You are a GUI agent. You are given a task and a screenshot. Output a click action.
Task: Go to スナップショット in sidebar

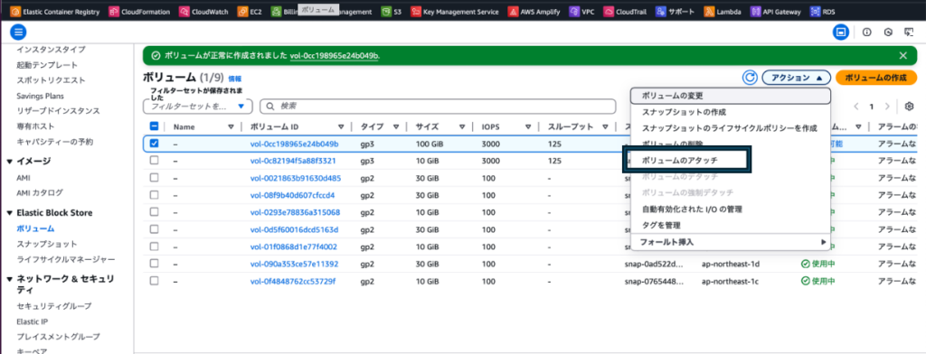(47, 244)
